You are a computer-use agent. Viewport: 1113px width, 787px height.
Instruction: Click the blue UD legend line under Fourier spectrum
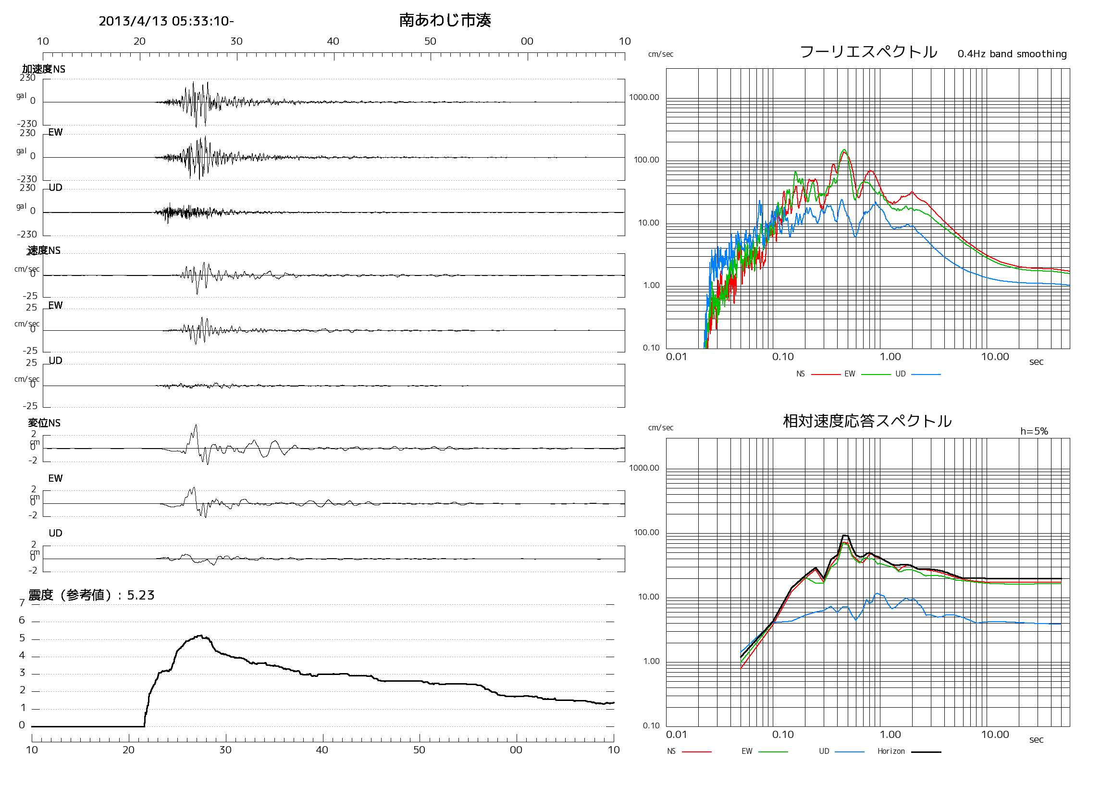pyautogui.click(x=926, y=375)
